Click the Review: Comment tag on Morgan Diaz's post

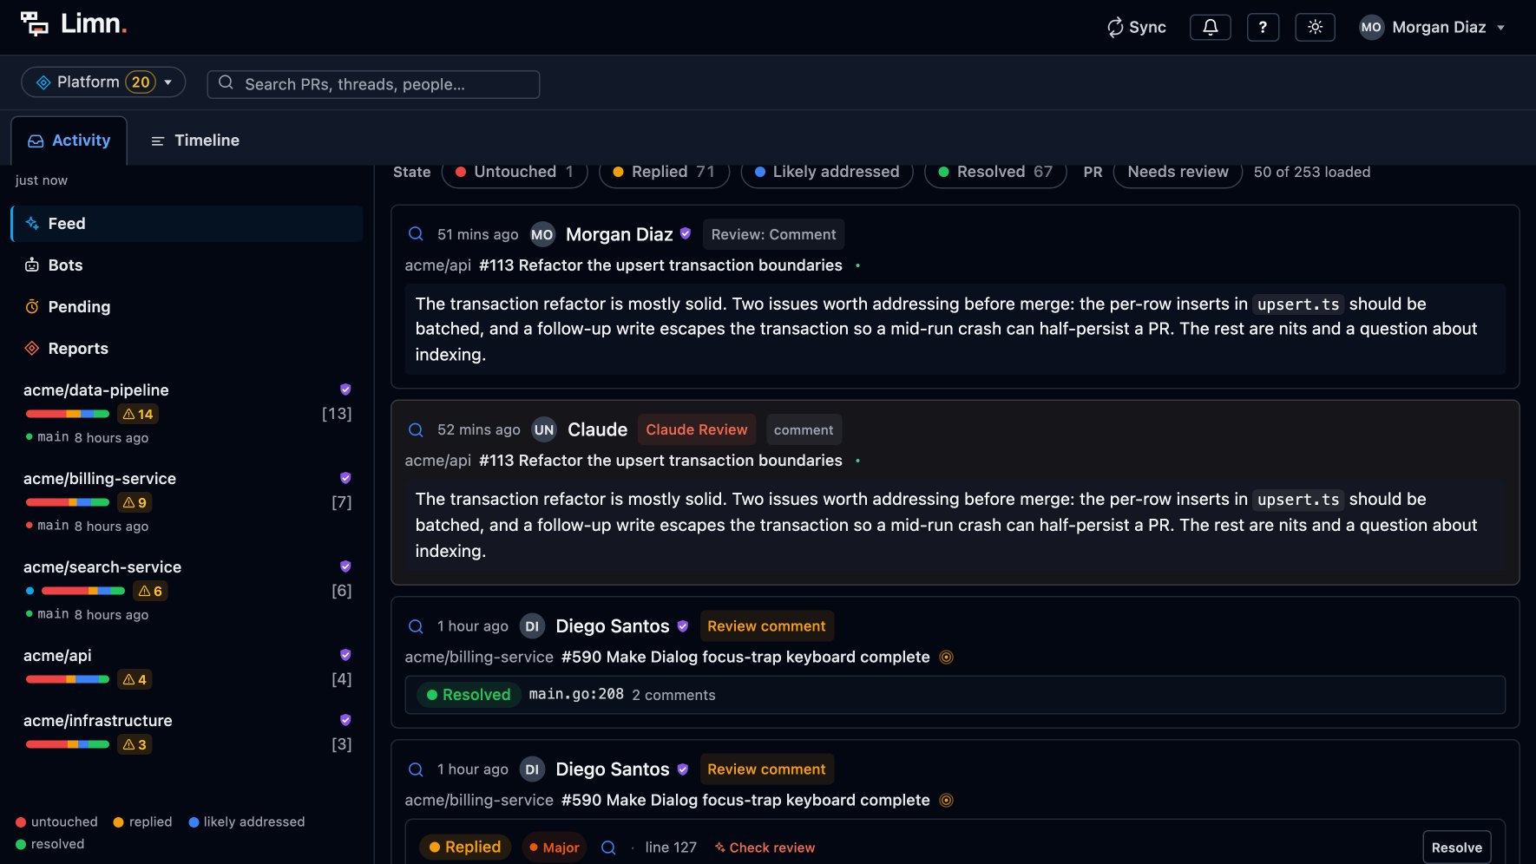[x=773, y=234]
